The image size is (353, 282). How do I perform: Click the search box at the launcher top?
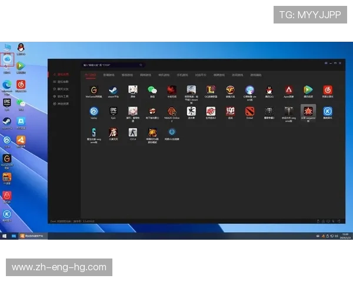pyautogui.click(x=112, y=65)
